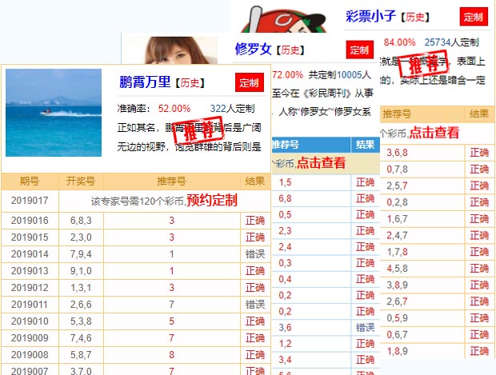Click 点击查看 in 修罗女's table

(322, 162)
